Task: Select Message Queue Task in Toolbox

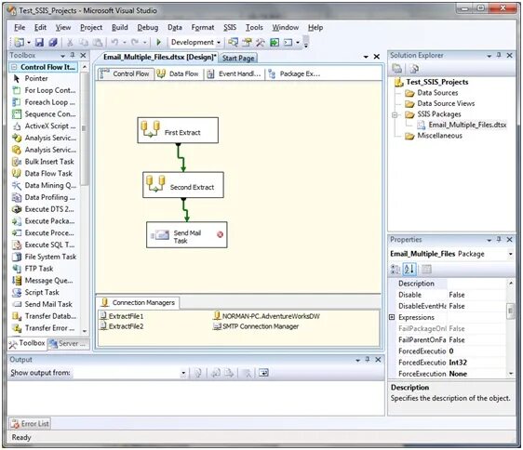Action: click(x=43, y=281)
